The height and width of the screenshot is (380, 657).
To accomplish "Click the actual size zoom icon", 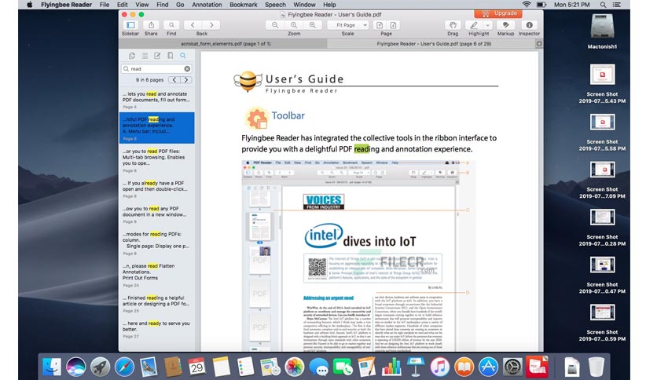I will [x=294, y=25].
